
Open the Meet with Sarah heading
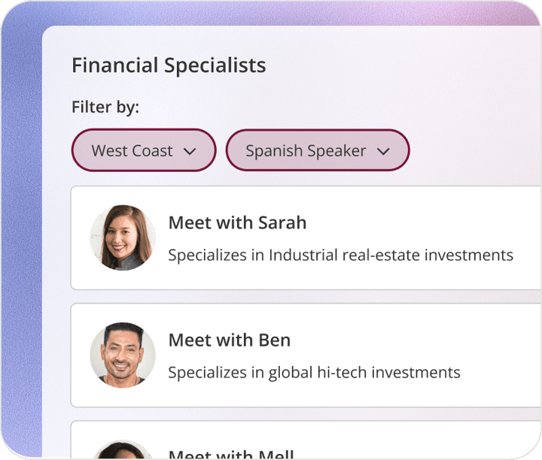(237, 222)
